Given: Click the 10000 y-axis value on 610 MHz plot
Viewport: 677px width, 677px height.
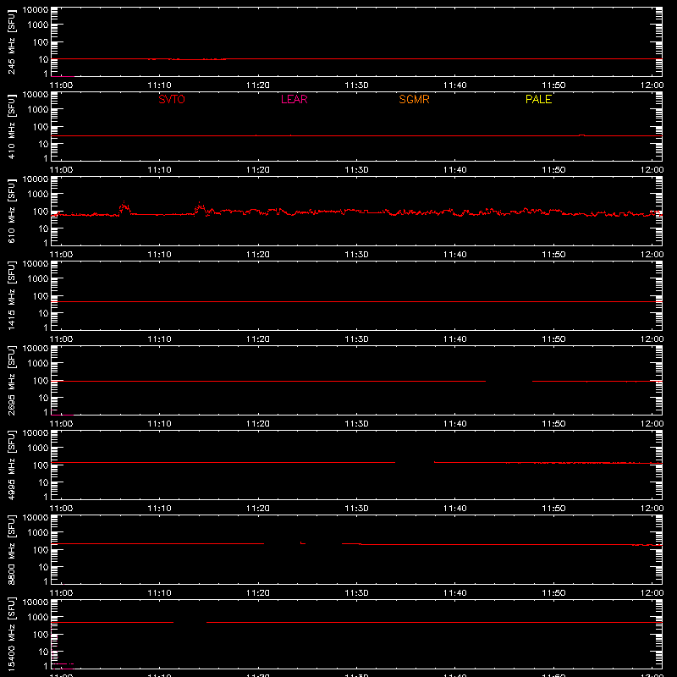Looking at the screenshot, I should (36, 179).
